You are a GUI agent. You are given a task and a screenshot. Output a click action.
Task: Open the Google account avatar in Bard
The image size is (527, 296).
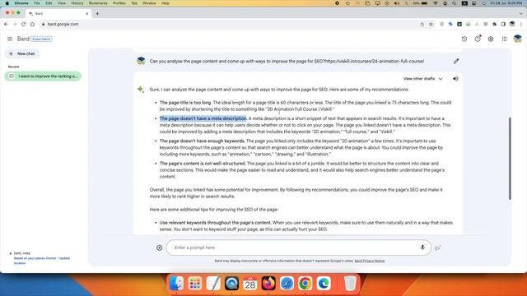518,39
